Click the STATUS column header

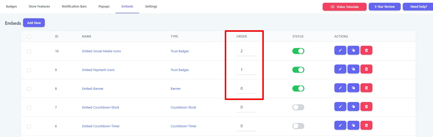click(298, 36)
